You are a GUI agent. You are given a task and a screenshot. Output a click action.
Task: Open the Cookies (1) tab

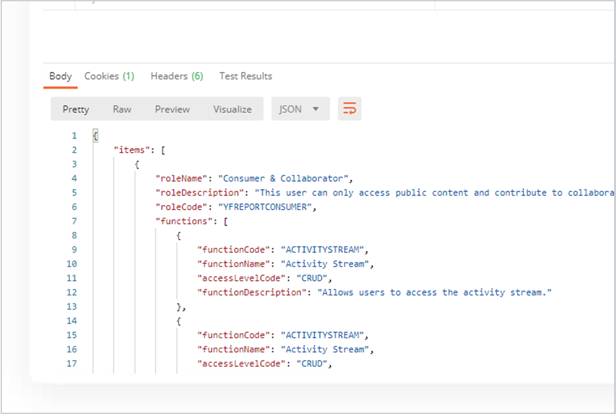109,76
